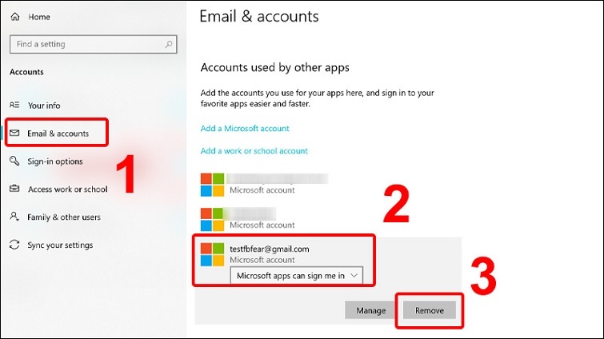Click the Home icon in sidebar
This screenshot has width=604, height=339.
15,17
